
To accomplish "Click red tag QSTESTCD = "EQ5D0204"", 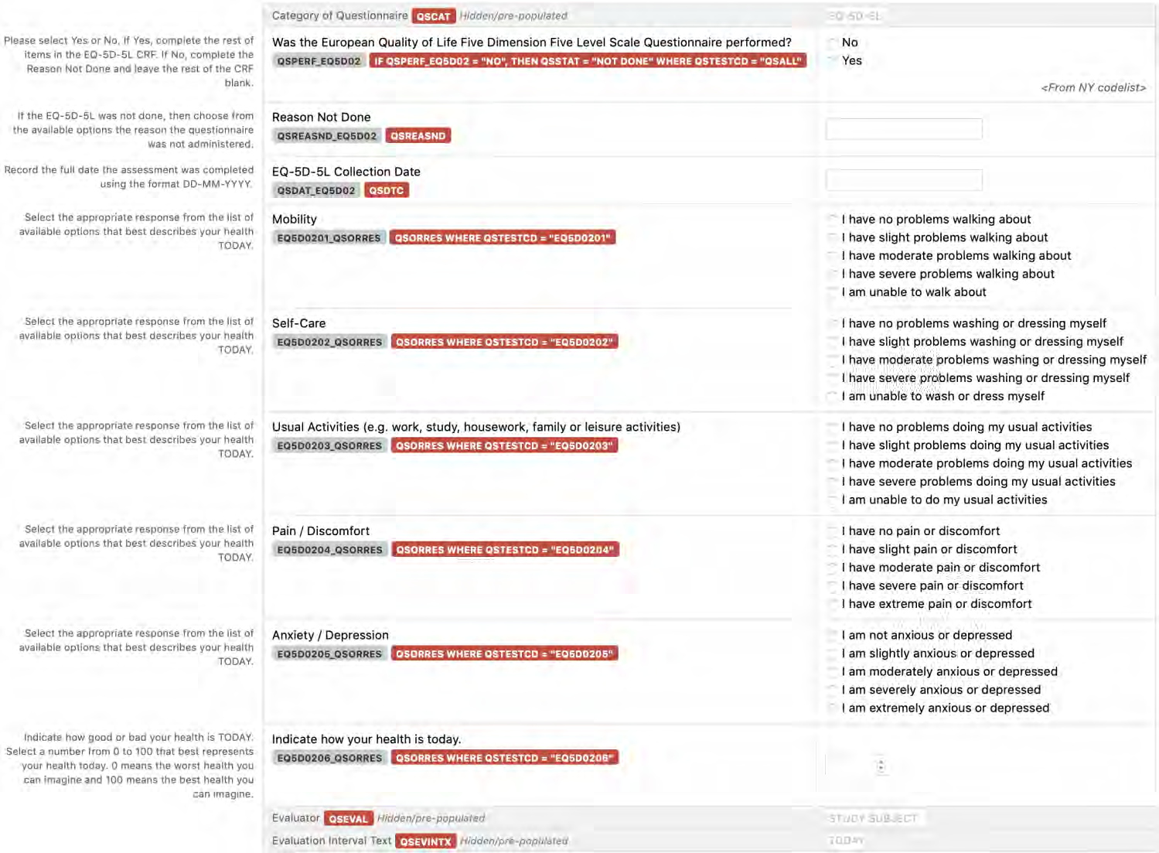I will tap(505, 550).
